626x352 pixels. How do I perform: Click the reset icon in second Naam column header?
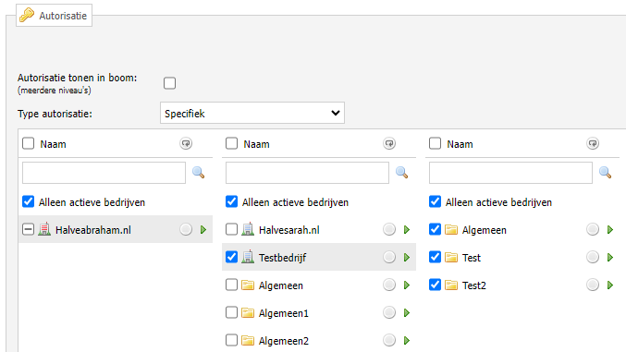pos(389,143)
